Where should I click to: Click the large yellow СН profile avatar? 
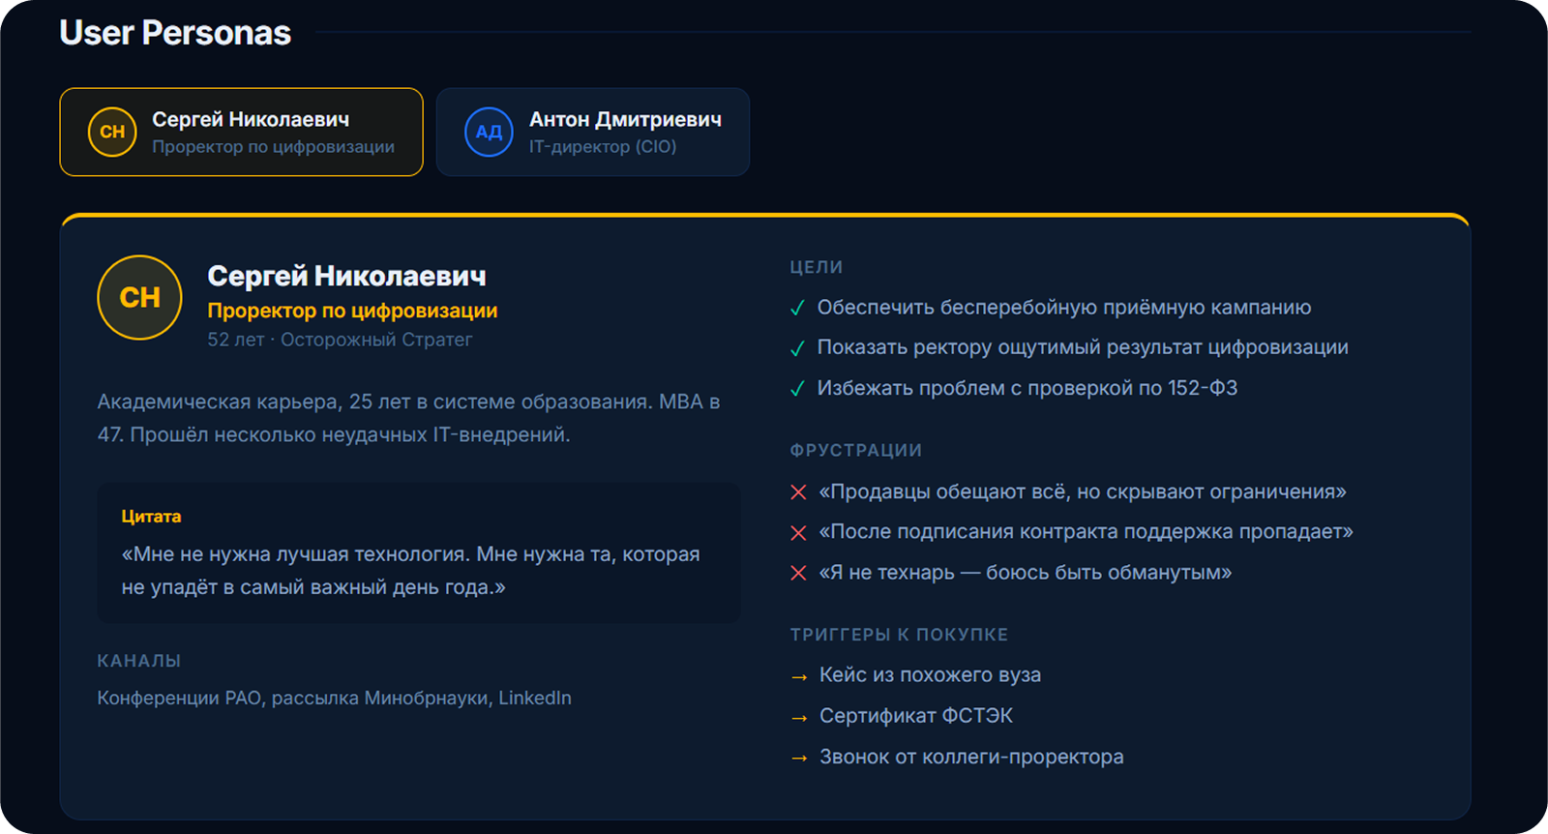[140, 298]
